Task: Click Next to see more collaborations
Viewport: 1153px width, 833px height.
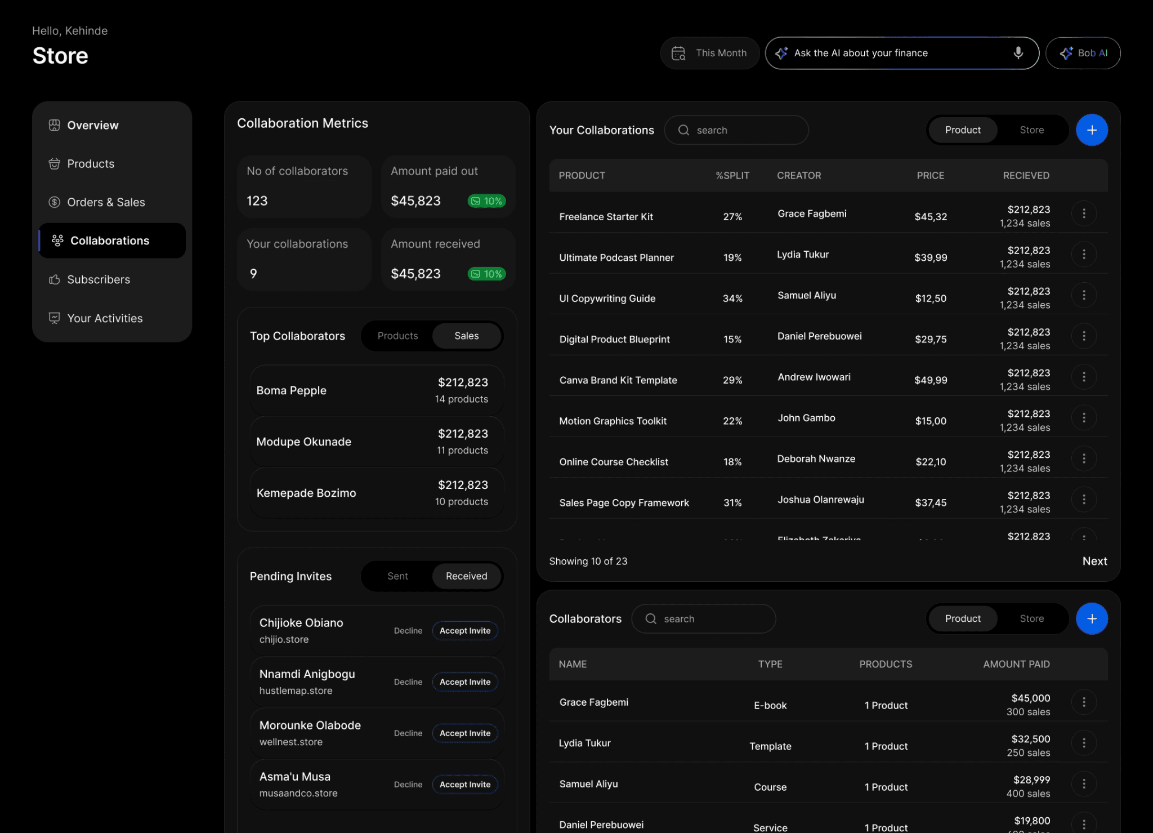Action: point(1094,561)
